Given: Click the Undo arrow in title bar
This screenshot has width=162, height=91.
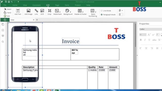Looking at the screenshot, I should click(12, 2).
